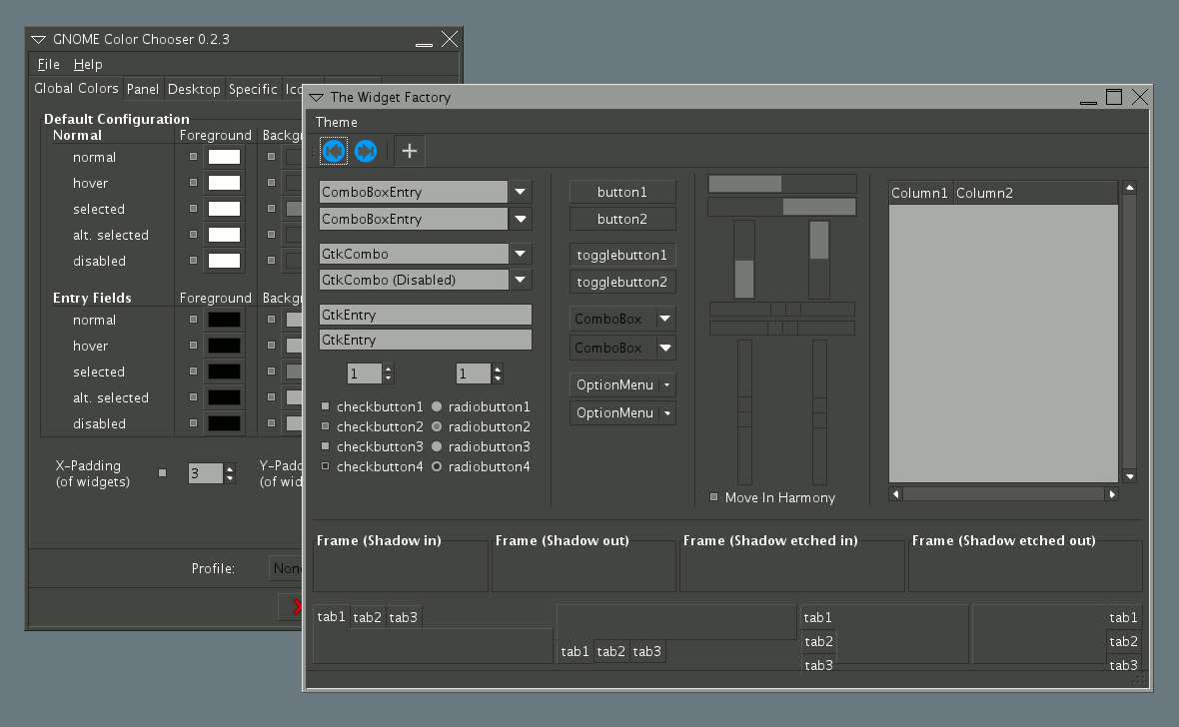Decrease the right spin button value
This screenshot has height=727, width=1179.
498,378
